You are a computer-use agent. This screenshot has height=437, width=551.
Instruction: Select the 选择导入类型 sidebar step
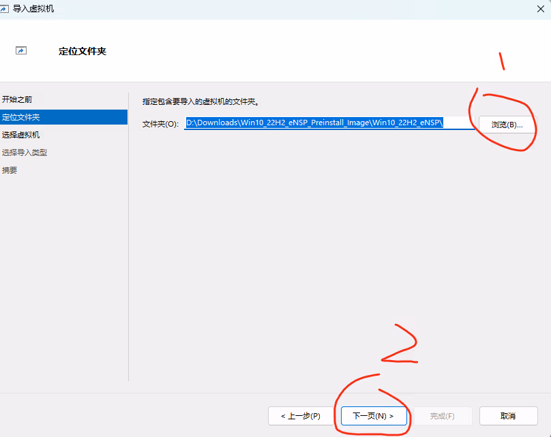pyautogui.click(x=25, y=152)
